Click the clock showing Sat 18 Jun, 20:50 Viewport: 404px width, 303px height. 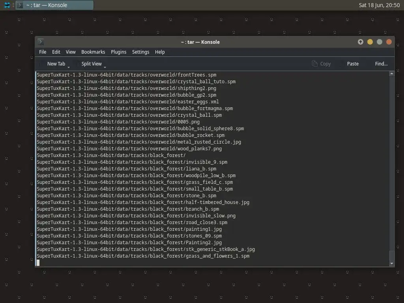tap(379, 5)
